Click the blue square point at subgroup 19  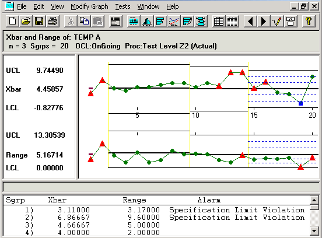tap(300, 103)
